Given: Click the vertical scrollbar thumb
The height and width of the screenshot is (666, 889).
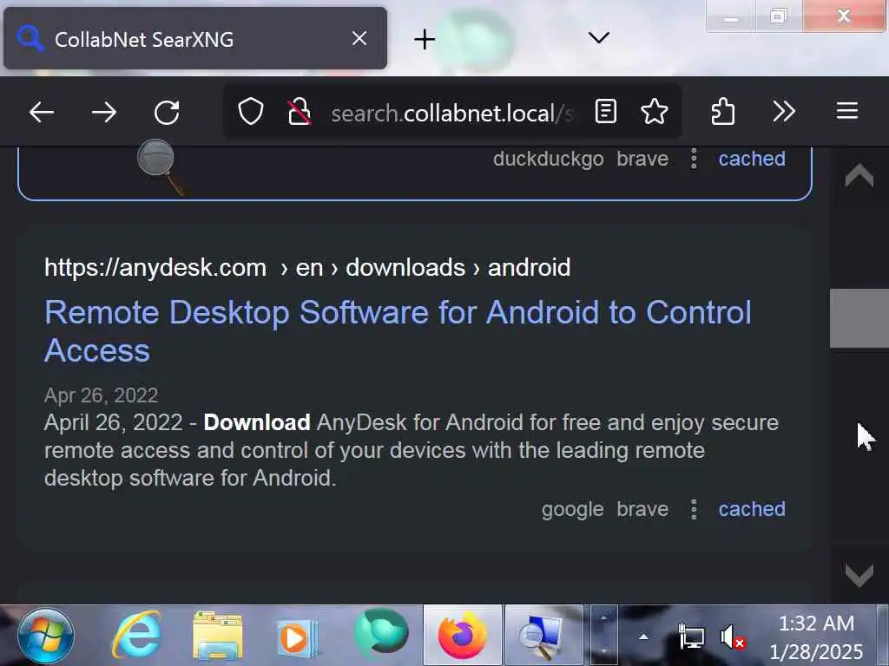Looking at the screenshot, I should (x=859, y=318).
